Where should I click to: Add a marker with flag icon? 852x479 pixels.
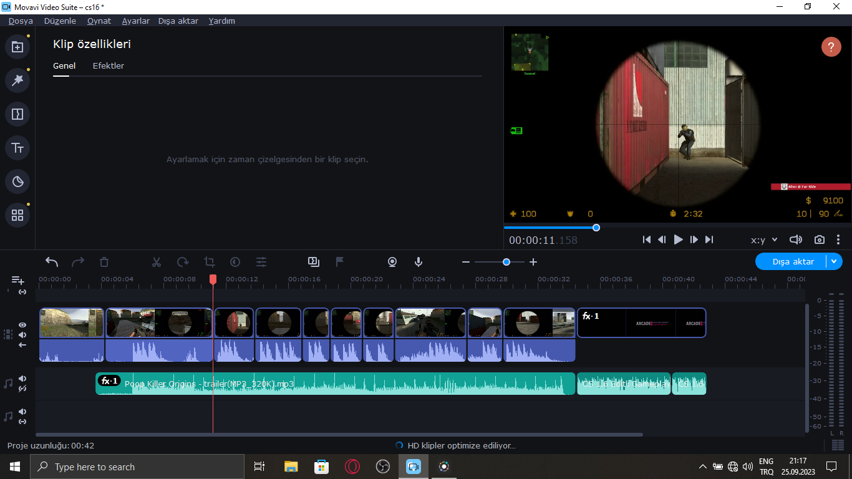tap(340, 262)
